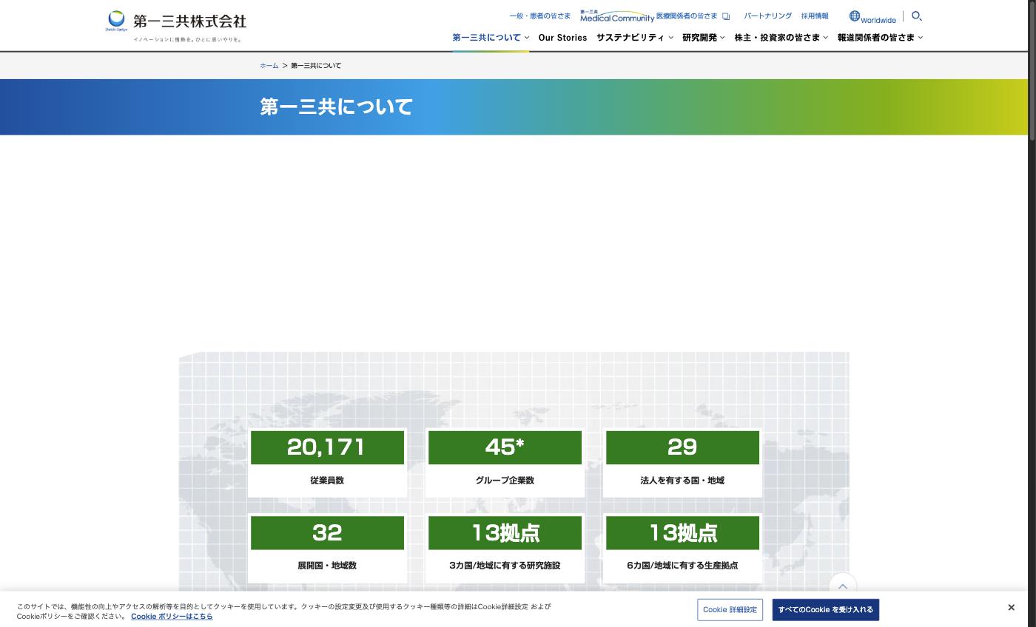Click the Cookie 詳細設定 button
The width and height of the screenshot is (1036, 627).
pos(730,610)
